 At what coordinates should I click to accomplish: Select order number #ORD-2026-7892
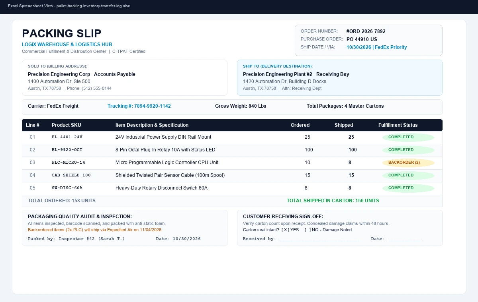(366, 31)
